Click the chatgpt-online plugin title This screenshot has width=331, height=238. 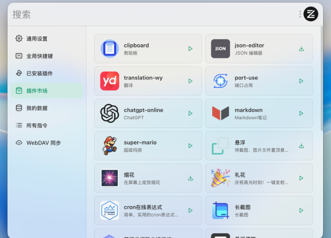[143, 110]
